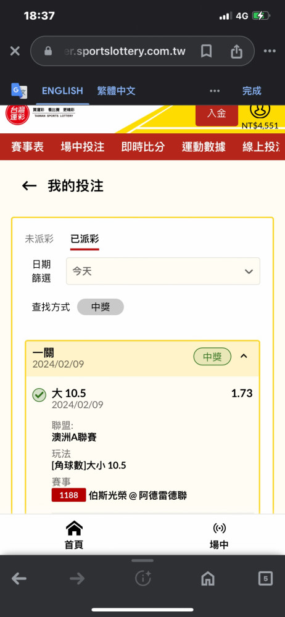
Task: Open the share icon in address bar
Action: pos(236,51)
